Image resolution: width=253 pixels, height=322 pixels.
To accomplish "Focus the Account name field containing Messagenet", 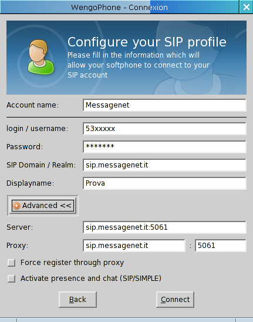I will tap(164, 105).
